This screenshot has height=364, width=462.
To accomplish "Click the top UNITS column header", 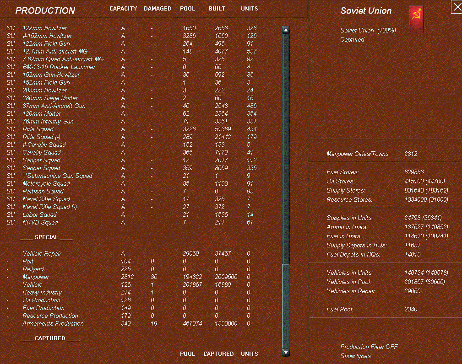I will 249,9.
